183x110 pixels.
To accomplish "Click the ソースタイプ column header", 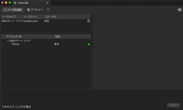I will [11, 17].
